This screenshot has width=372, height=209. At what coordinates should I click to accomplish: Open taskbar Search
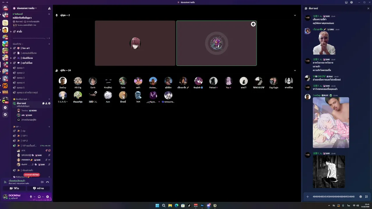[164, 206]
